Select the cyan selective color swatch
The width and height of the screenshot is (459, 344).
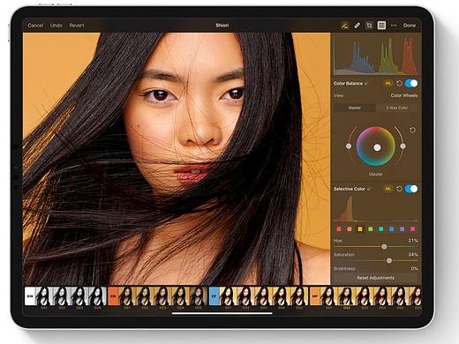(x=381, y=229)
